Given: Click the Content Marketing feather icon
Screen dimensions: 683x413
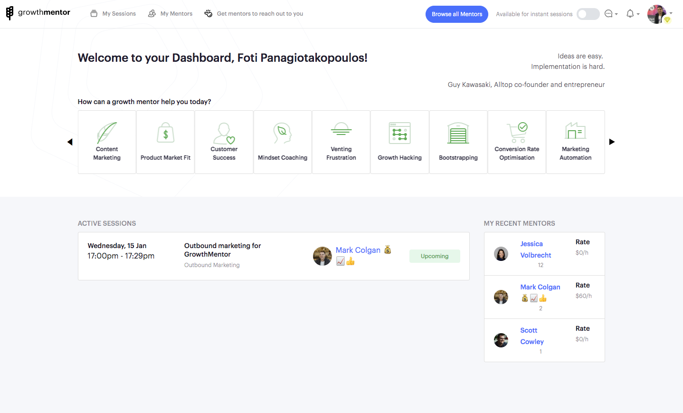Looking at the screenshot, I should tap(107, 133).
